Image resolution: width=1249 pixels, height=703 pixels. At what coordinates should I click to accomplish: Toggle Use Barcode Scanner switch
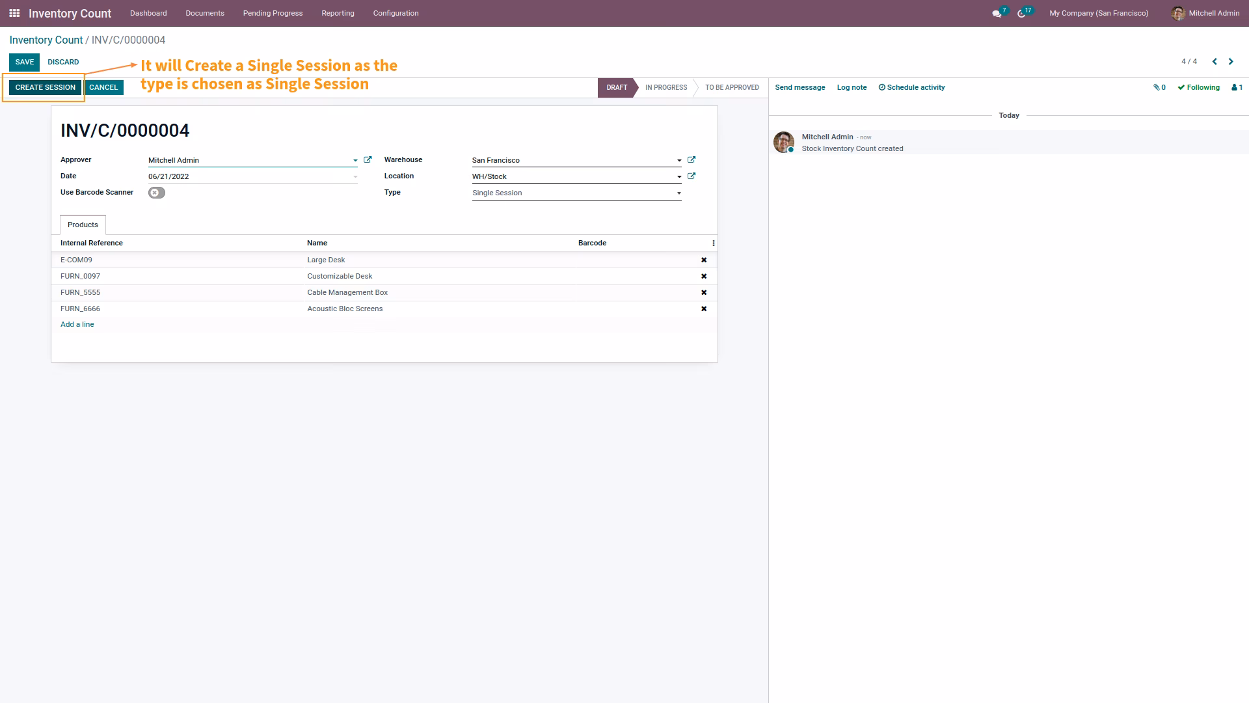click(x=157, y=193)
